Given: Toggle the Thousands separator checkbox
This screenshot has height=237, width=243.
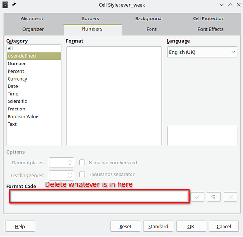Looking at the screenshot, I should [x=82, y=174].
